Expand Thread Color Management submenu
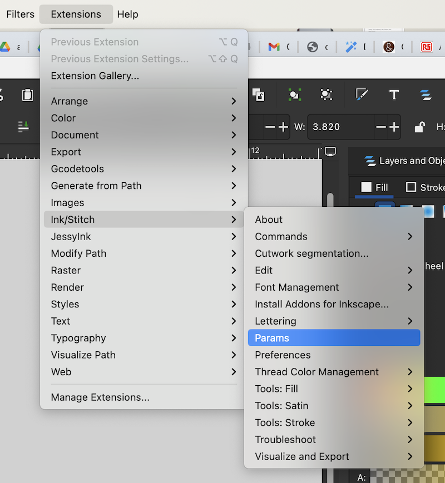Image resolution: width=445 pixels, height=483 pixels. (334, 372)
